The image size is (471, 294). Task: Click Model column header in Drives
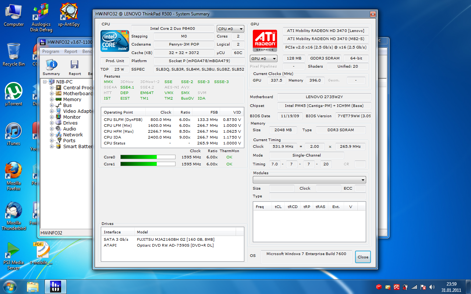click(x=185, y=232)
